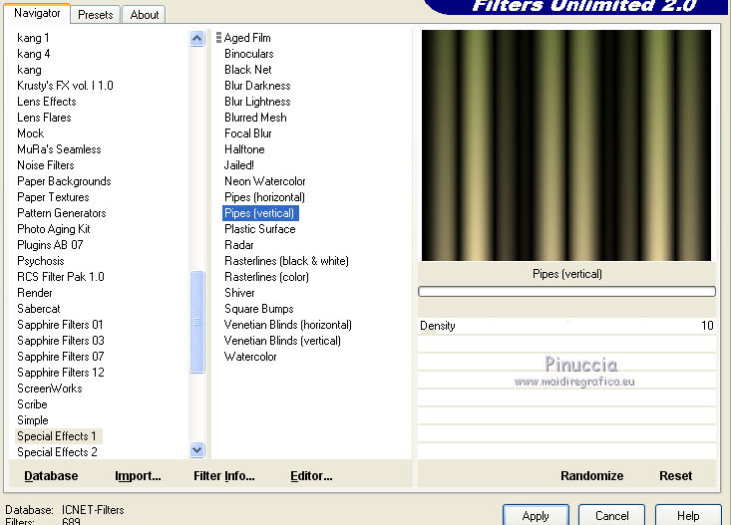Select the 'Special Effects 2' category
The height and width of the screenshot is (525, 731).
57,452
